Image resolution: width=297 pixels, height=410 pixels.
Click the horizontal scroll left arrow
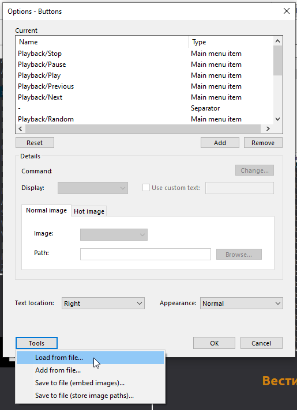point(20,128)
